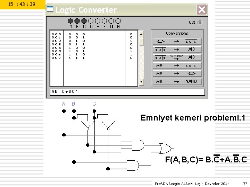Convert truth table to simplified expression (SIMP)
This screenshot has height=187, width=250.
[177, 57]
